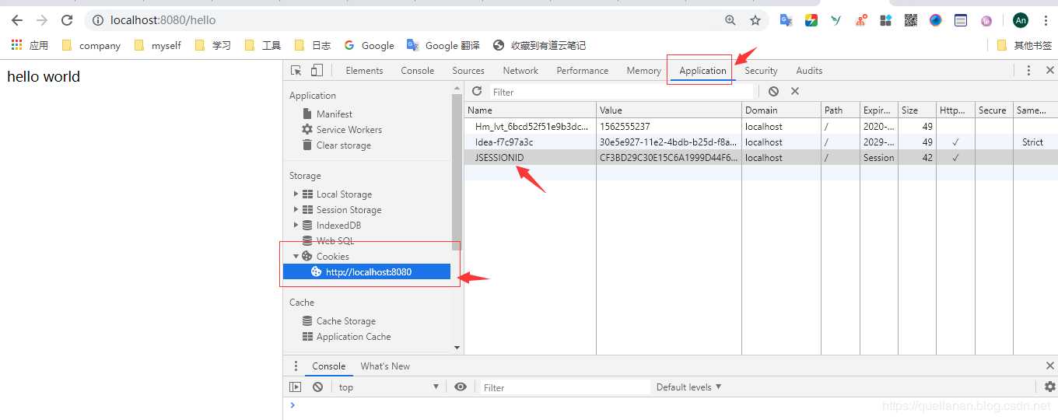The image size is (1058, 420).
Task: Switch to the Network tab
Action: [x=520, y=70]
